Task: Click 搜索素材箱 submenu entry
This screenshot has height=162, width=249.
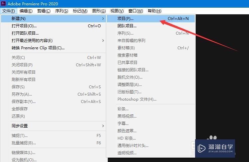Action: point(151,55)
